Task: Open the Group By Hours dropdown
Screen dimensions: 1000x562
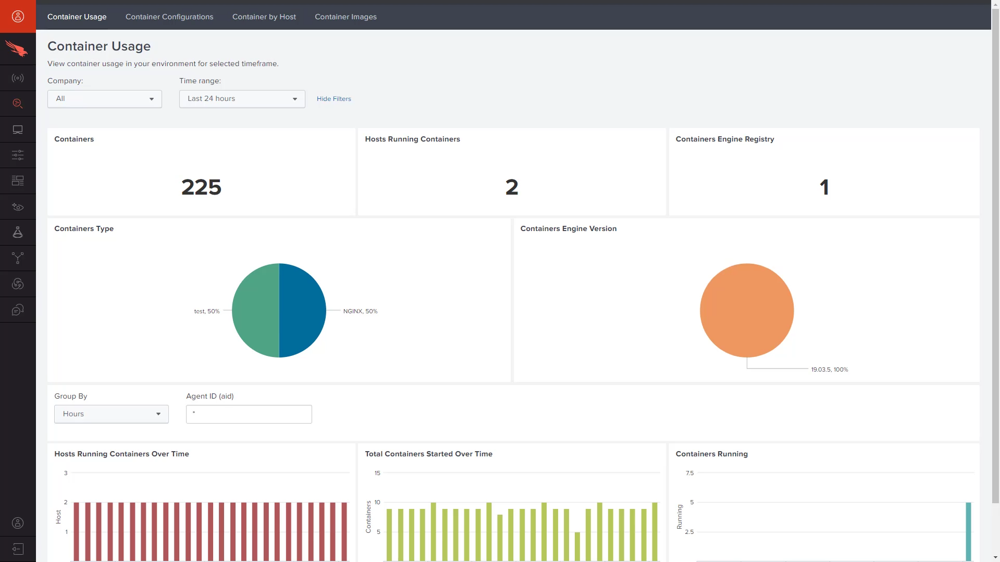Action: (x=112, y=414)
